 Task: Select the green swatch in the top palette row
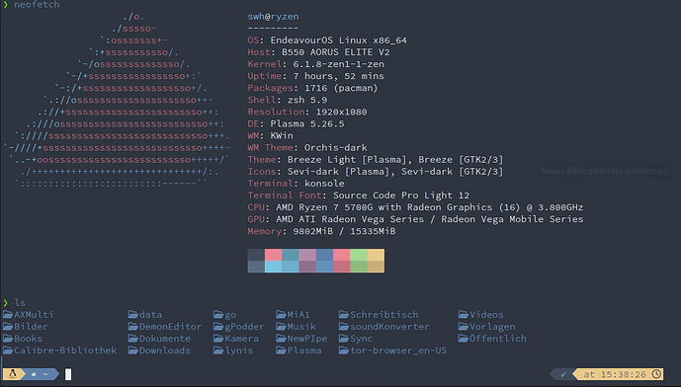click(x=359, y=255)
